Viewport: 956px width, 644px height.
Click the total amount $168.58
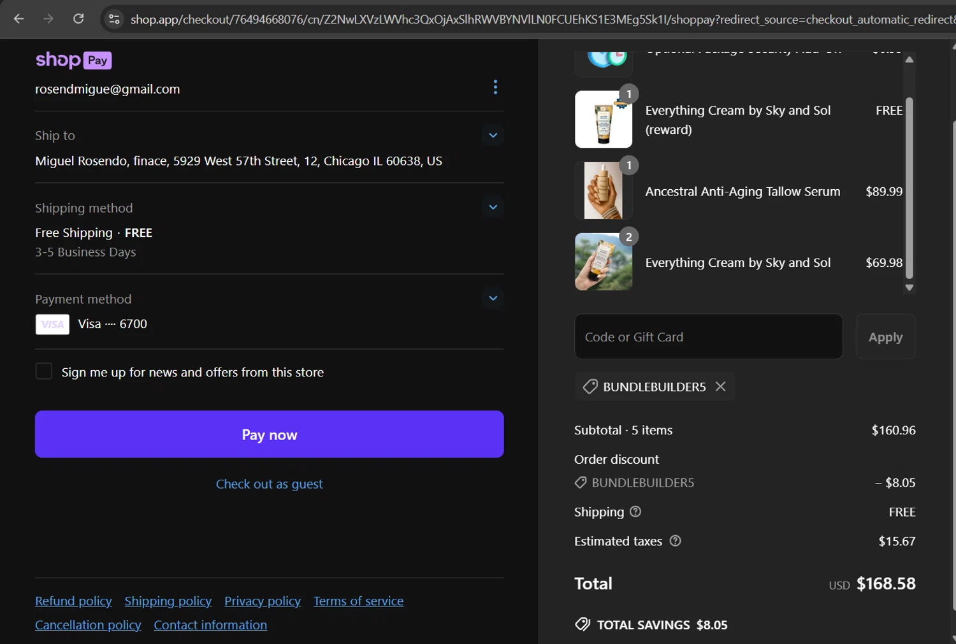(x=886, y=583)
